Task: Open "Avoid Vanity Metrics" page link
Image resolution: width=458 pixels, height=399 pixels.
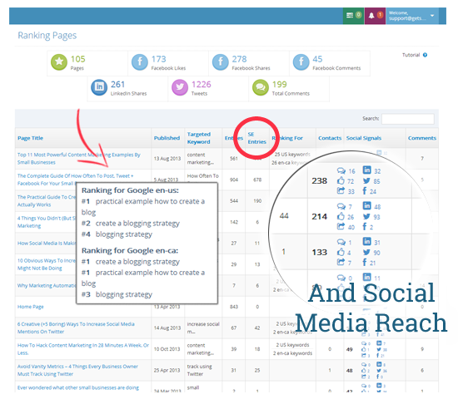Action: click(x=77, y=370)
